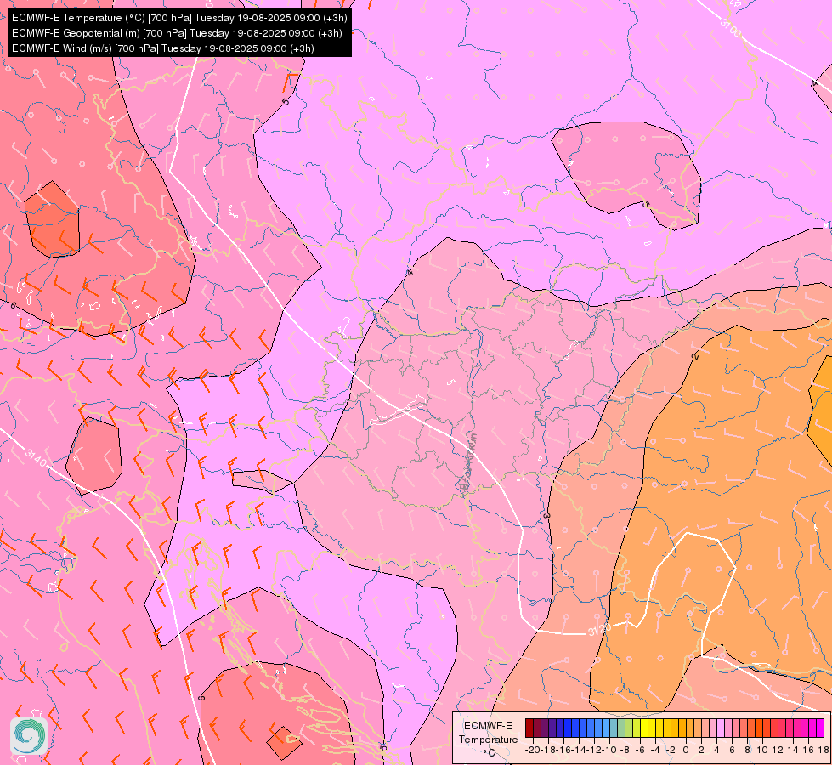Click the °C unit label in the legend
Viewport: 832px width, 765px height.
[x=490, y=753]
